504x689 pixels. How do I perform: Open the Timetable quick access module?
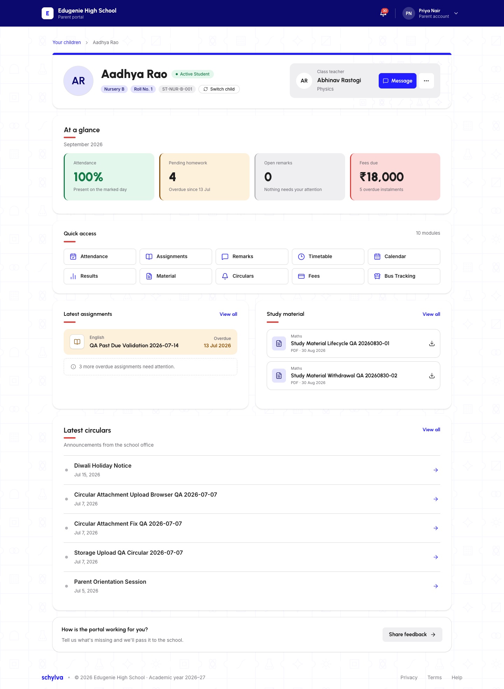coord(328,257)
